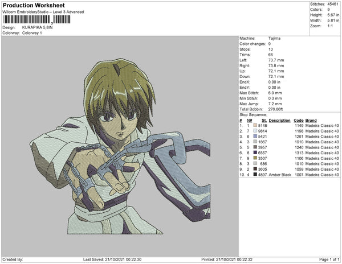Select the Zoom value '1:1'
This screenshot has height=264, width=342.
coord(330,26)
